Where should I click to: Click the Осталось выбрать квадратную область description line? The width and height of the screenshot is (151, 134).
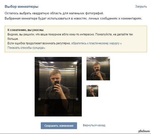point(54,13)
